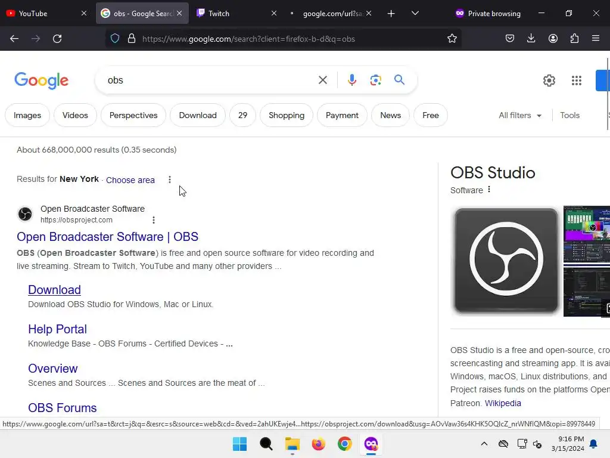Open the obsproject.com result options menu

[x=154, y=220]
